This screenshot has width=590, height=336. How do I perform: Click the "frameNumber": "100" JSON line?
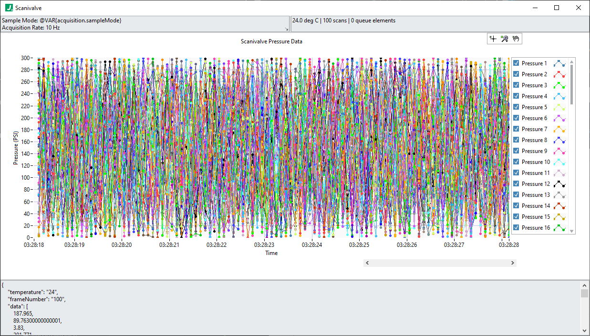(36, 299)
